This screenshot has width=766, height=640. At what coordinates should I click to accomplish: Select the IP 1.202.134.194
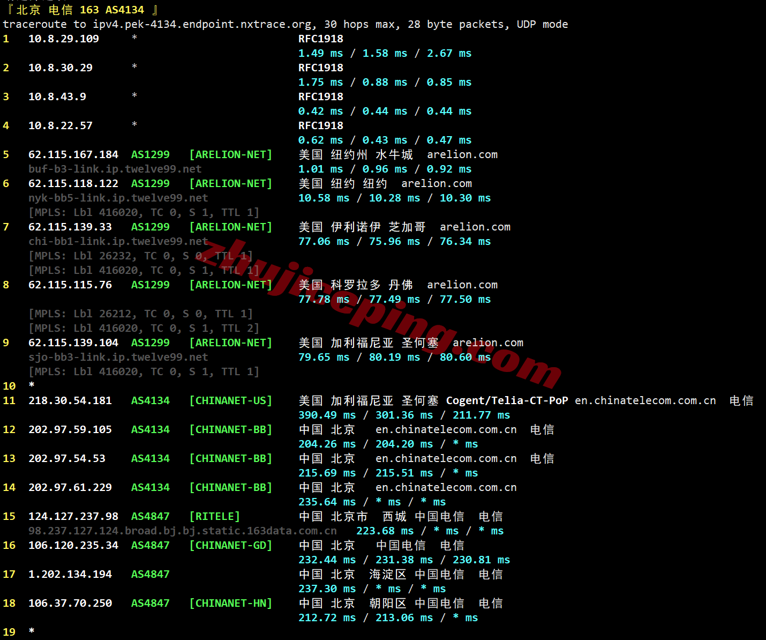pos(70,574)
